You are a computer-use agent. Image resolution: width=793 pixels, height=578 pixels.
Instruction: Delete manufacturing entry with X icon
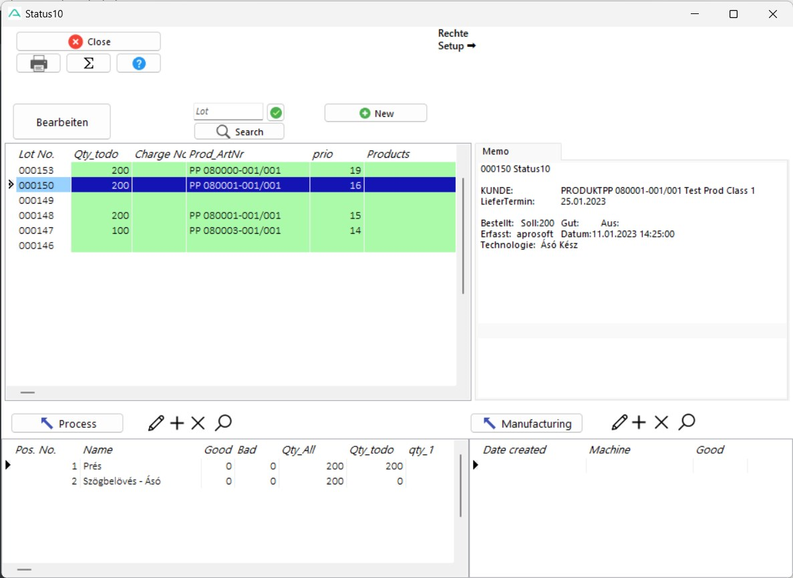[x=661, y=422]
